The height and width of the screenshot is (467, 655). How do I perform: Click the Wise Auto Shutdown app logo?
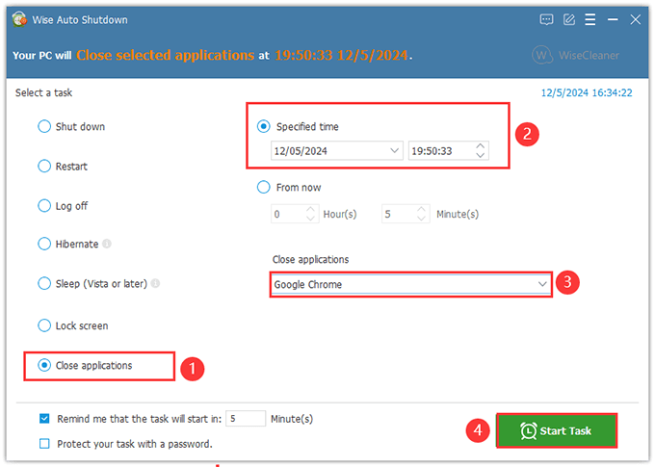click(x=19, y=19)
